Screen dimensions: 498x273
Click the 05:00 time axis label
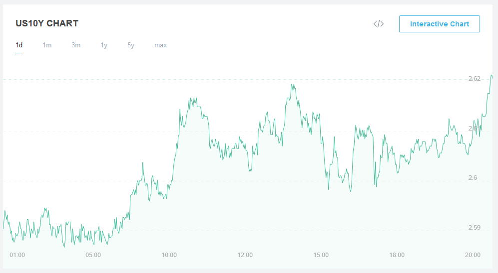93,255
